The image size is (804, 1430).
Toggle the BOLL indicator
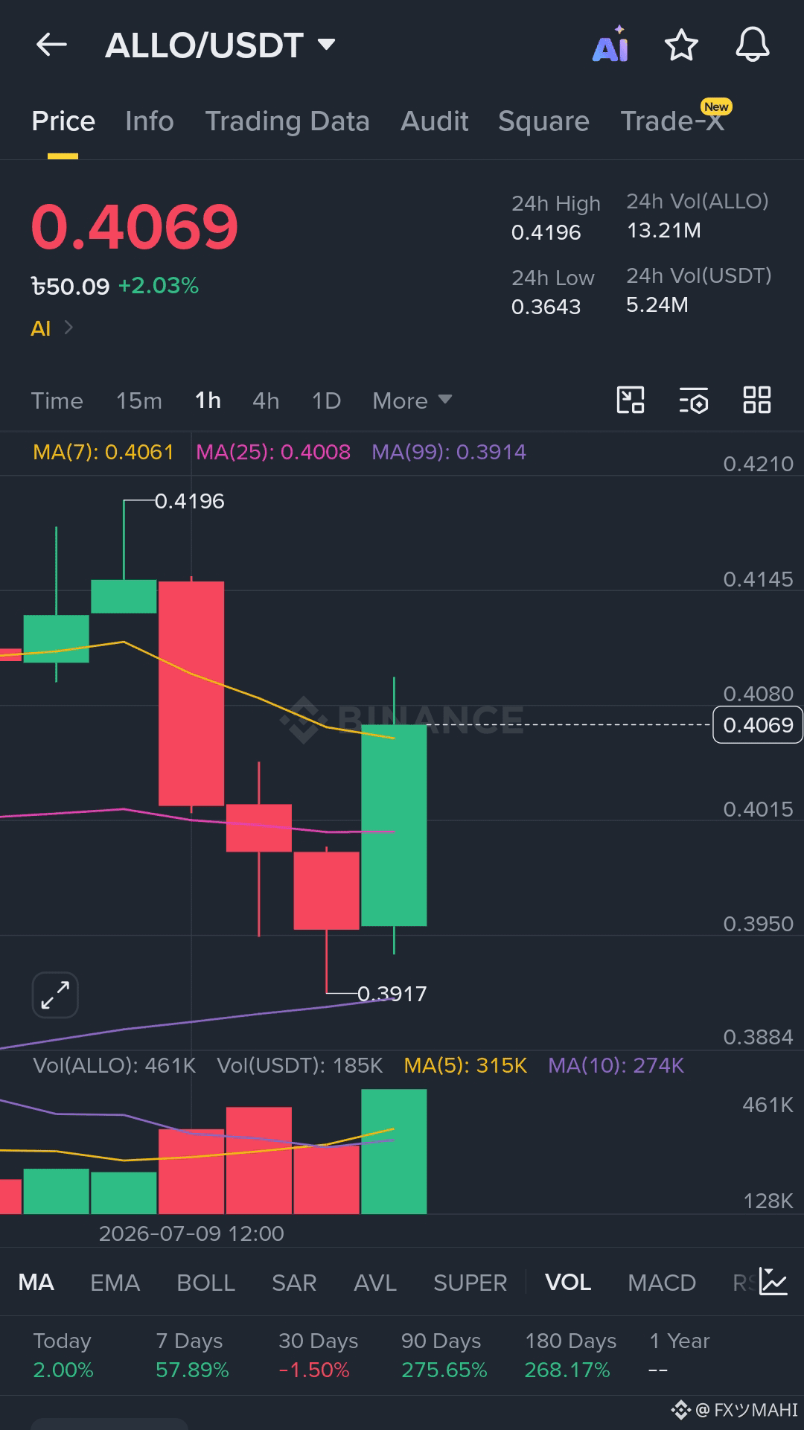coord(205,1283)
